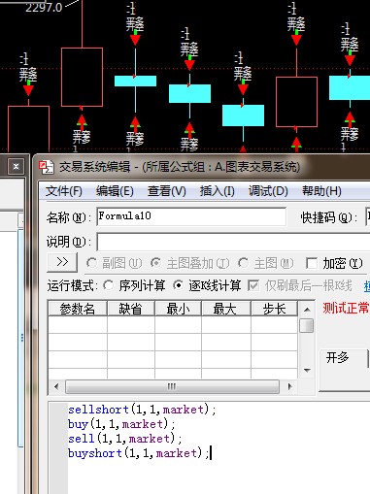
Task: Click the 参数名 column header
Action: click(x=78, y=309)
